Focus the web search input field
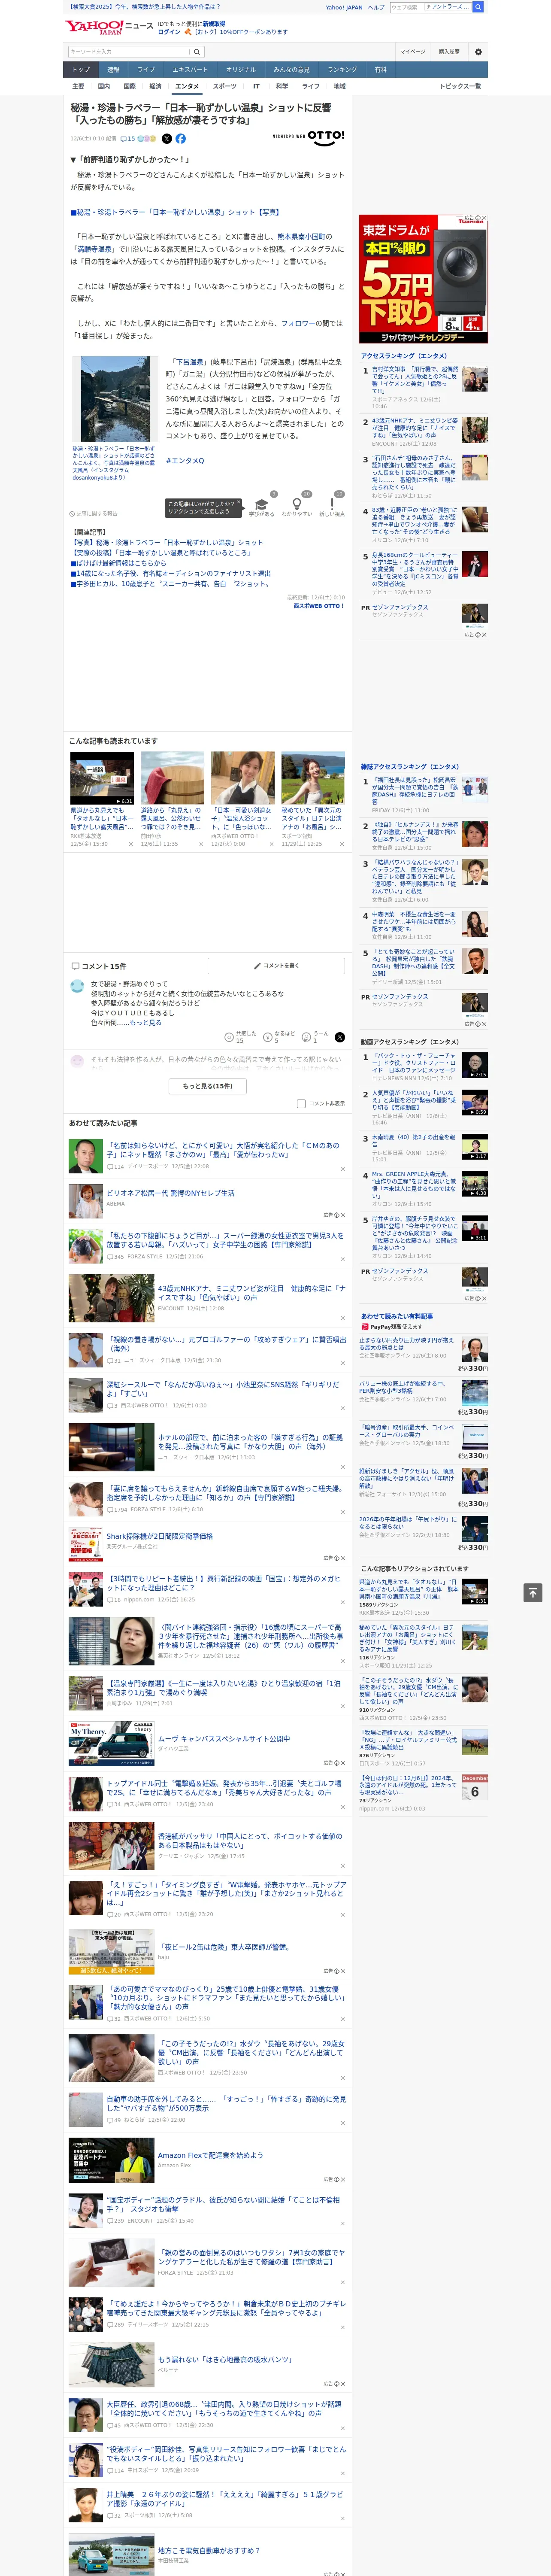 407,7
